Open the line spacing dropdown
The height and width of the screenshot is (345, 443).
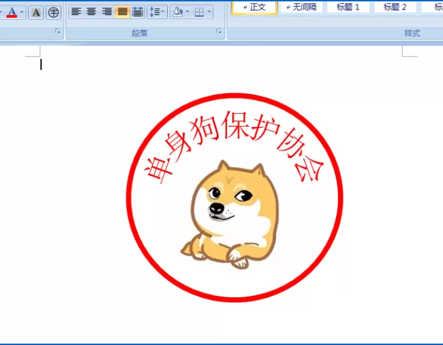[157, 12]
